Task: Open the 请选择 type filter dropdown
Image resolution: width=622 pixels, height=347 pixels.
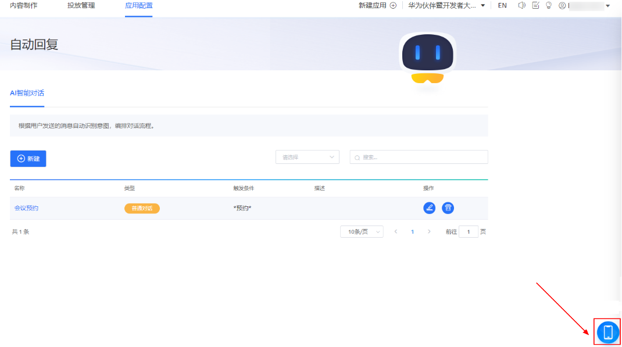Action: click(x=308, y=157)
